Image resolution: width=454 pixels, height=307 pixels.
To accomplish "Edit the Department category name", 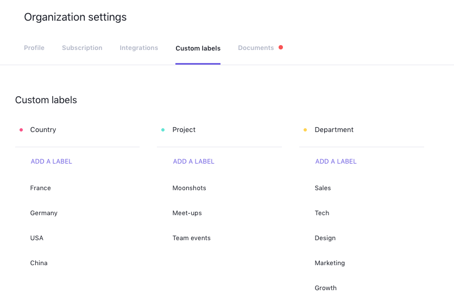I will click(x=334, y=130).
